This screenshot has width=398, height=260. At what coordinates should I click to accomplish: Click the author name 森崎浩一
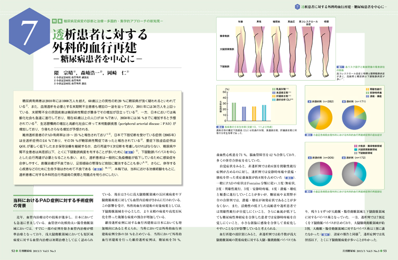(89, 73)
